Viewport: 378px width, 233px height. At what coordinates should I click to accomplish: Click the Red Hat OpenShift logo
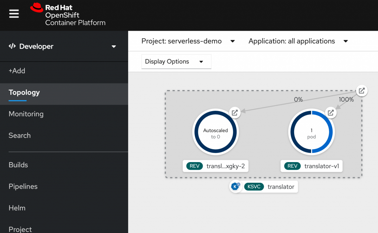tap(68, 15)
